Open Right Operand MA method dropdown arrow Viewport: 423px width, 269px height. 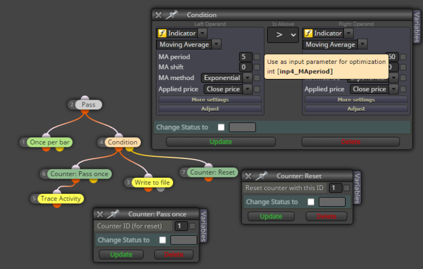394,78
